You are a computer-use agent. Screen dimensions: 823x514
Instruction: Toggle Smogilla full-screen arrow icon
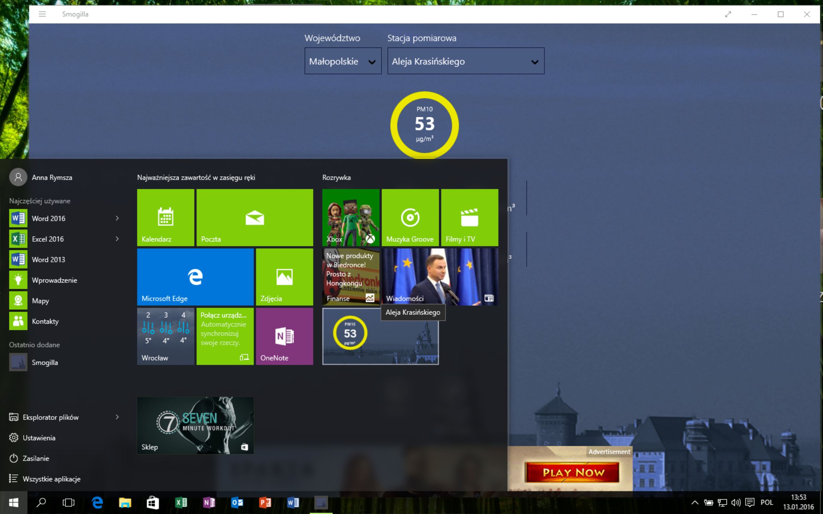tap(728, 14)
